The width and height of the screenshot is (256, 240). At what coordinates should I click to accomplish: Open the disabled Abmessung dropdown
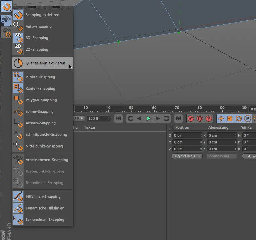(x=222, y=156)
